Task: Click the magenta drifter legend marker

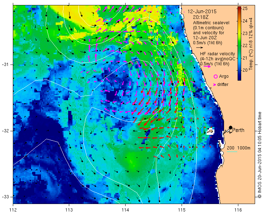Action: click(214, 85)
